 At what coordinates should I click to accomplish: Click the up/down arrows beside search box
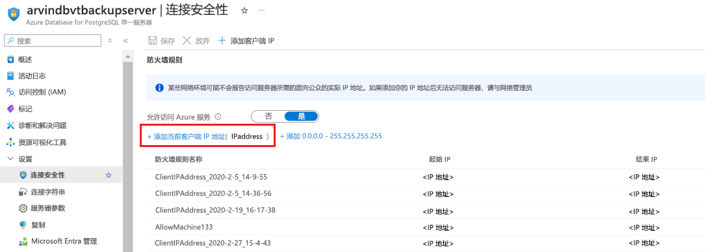point(110,41)
